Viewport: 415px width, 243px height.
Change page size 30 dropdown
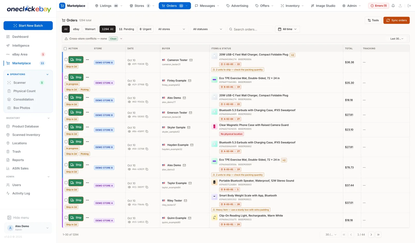(331, 235)
